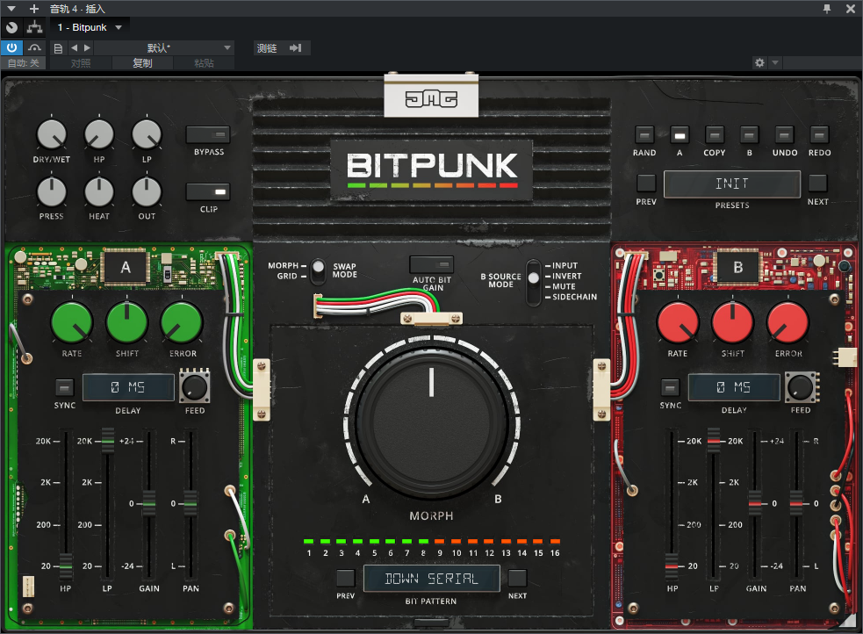Open the dropdown arrow next to the gear
863x634 pixels.
click(775, 62)
